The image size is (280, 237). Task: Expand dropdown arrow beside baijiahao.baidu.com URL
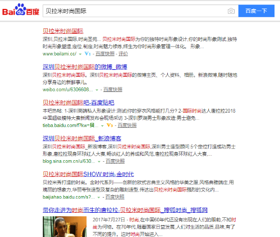[99, 198]
